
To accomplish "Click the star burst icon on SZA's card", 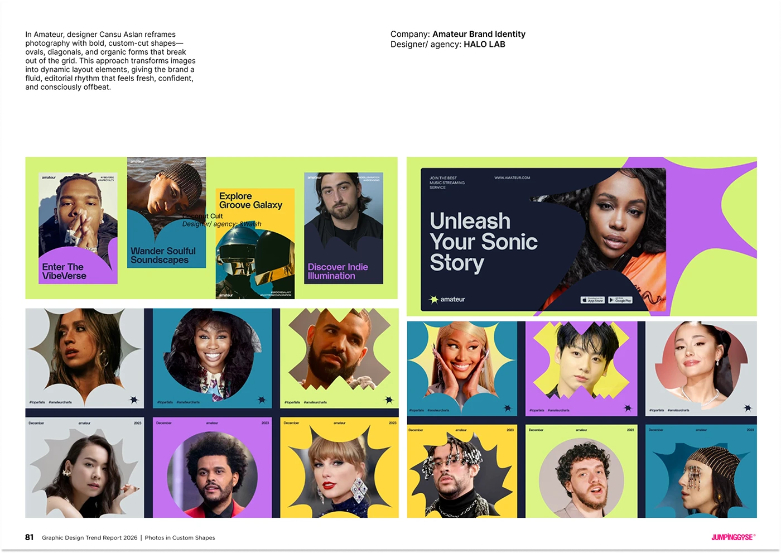I will [x=263, y=400].
